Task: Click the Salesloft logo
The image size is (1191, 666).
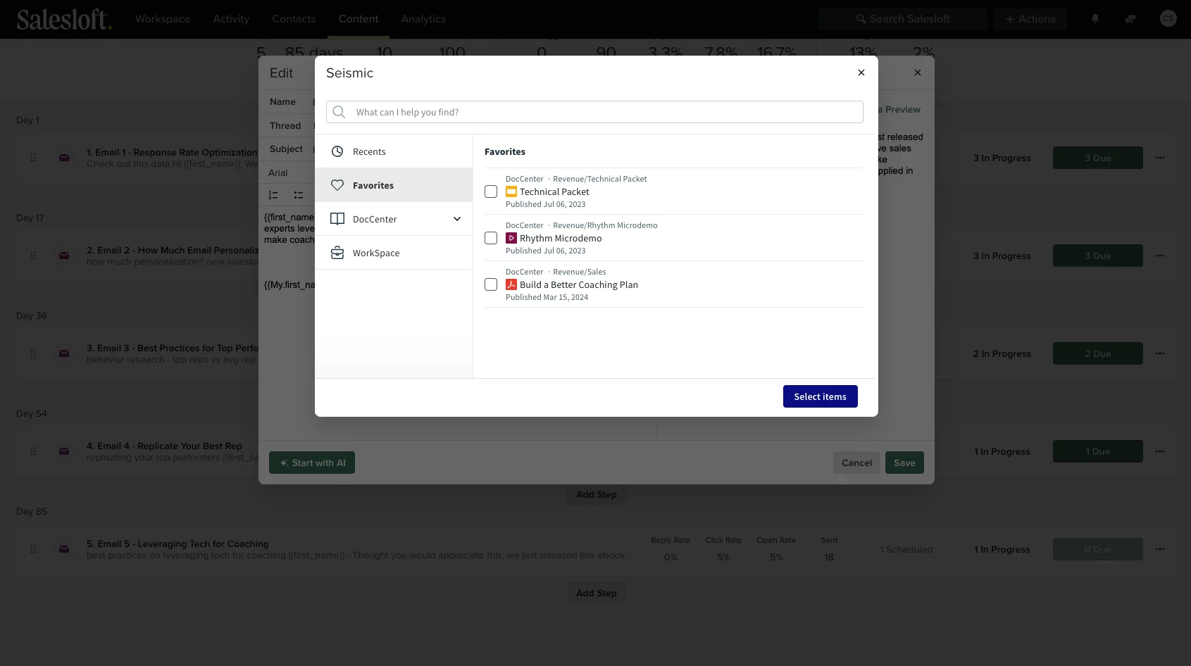Action: coord(63,19)
